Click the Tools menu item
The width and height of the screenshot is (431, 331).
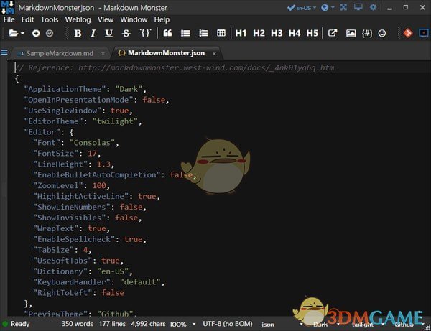[50, 19]
